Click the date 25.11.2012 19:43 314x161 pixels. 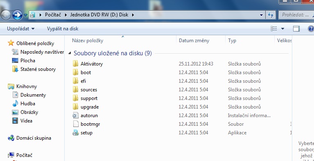click(x=196, y=64)
